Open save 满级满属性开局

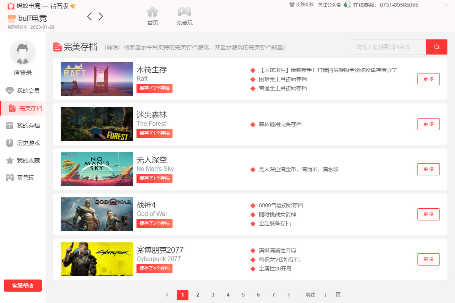tap(277, 250)
